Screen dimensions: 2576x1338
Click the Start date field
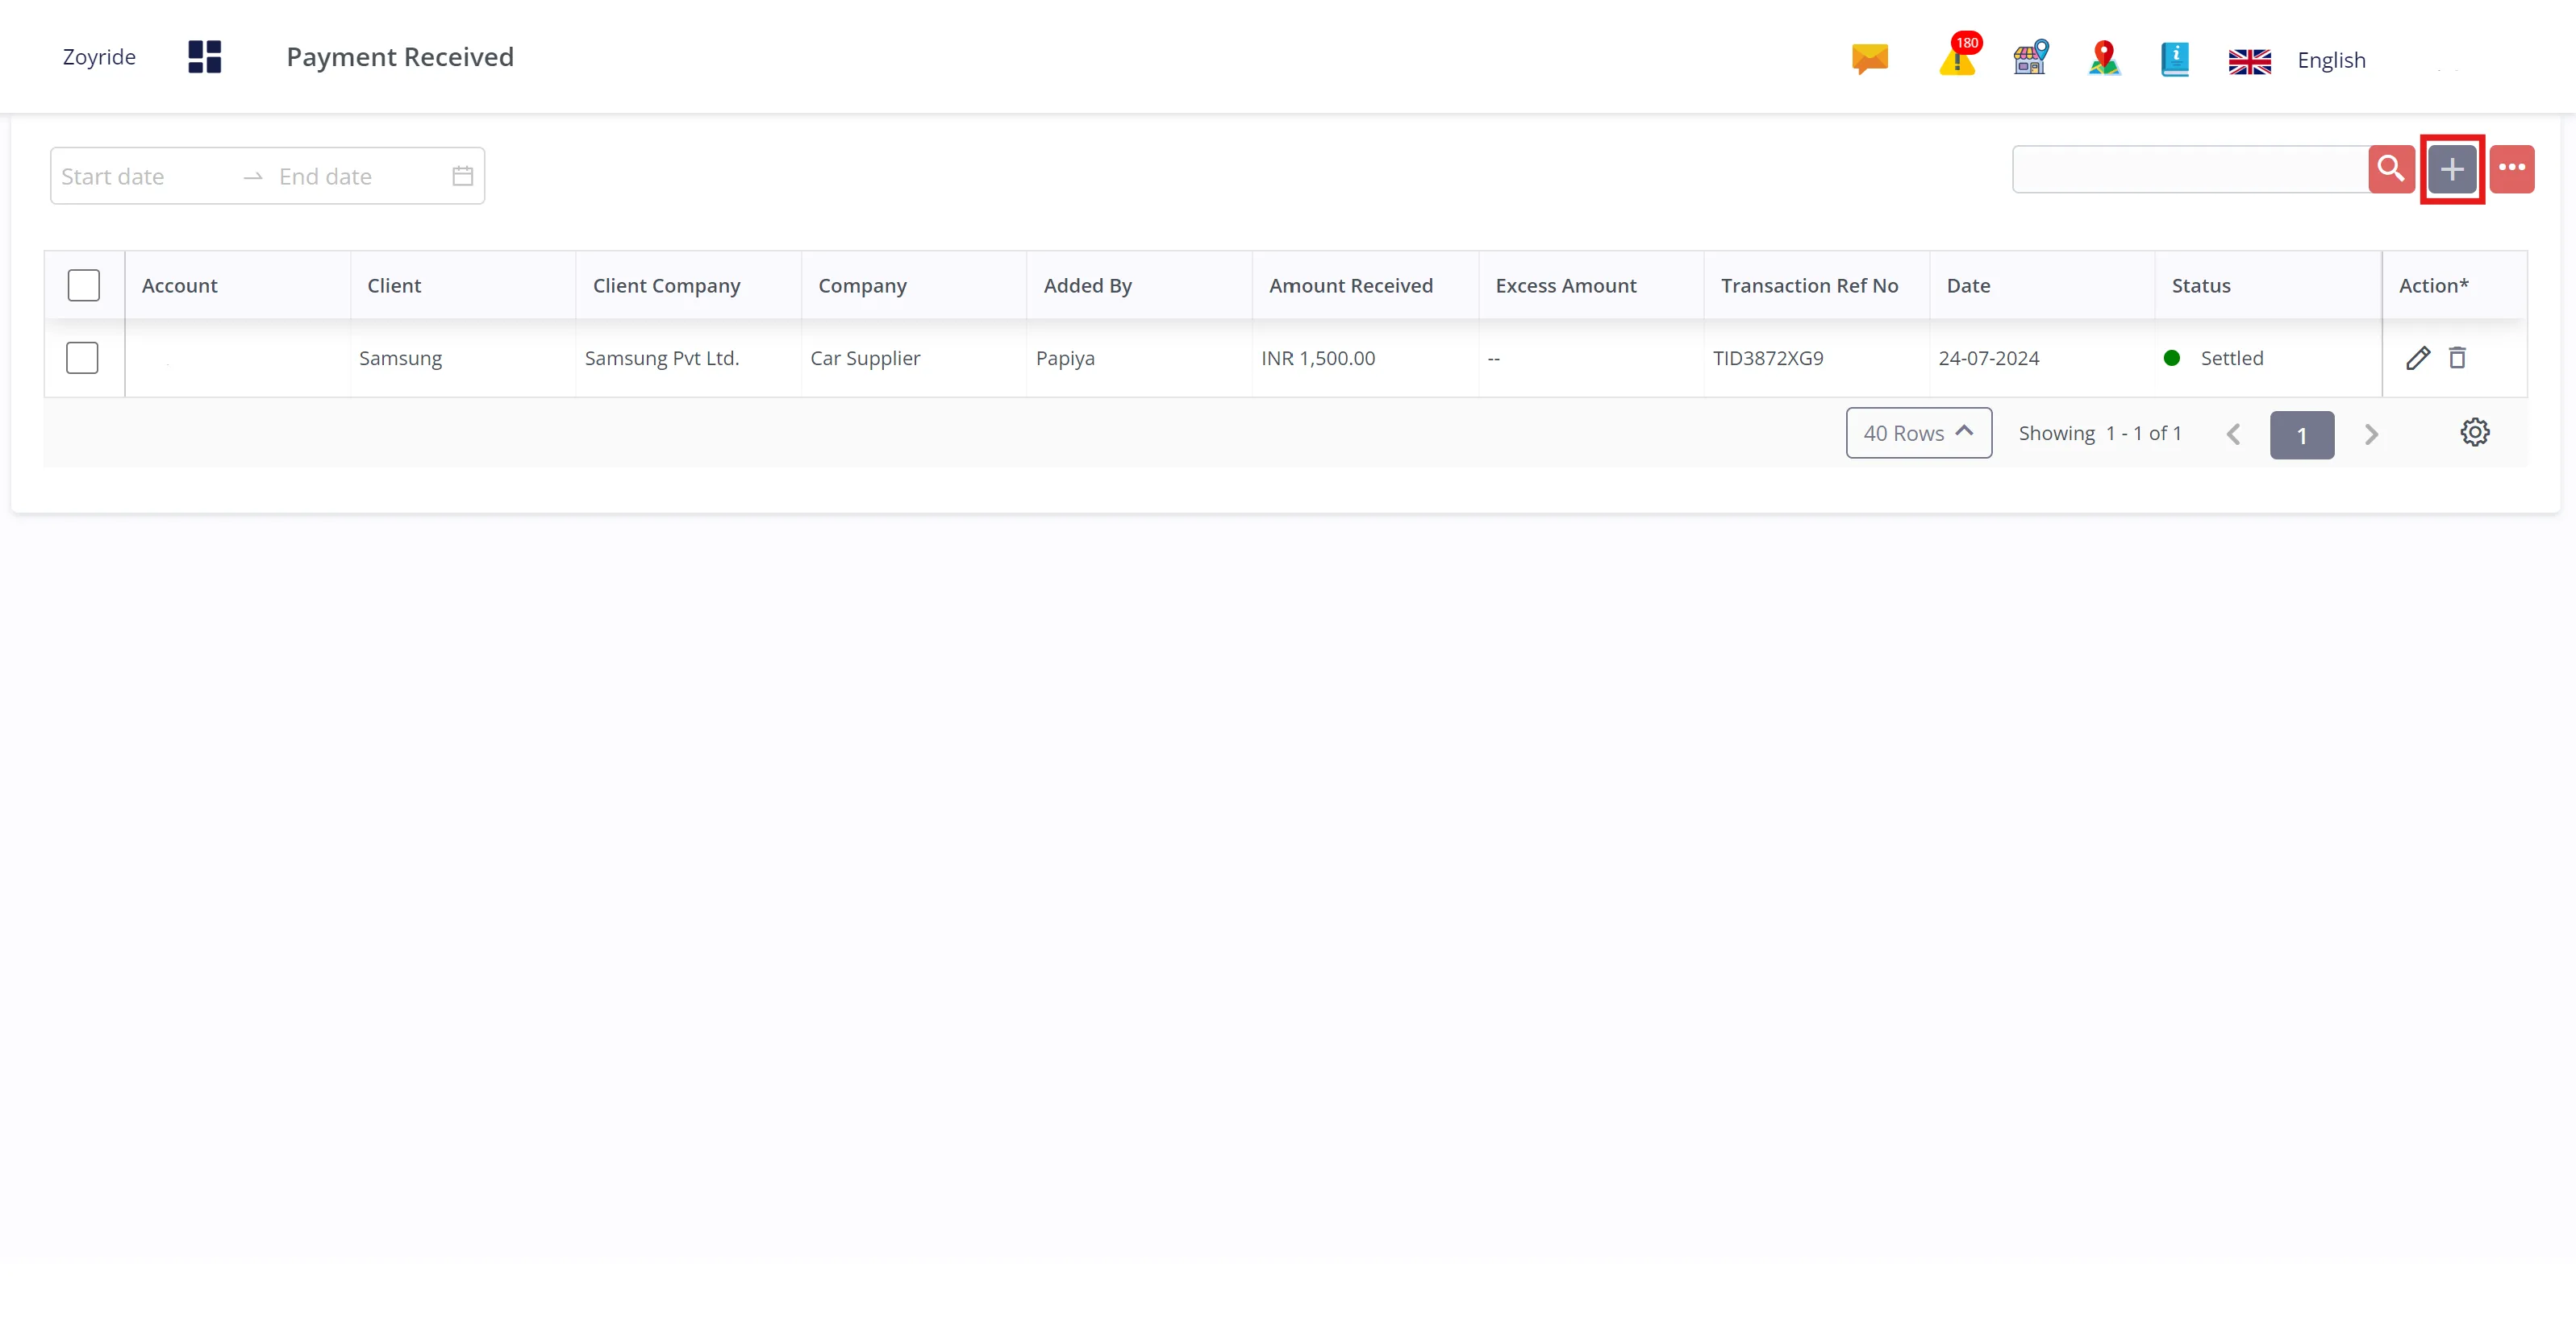point(112,177)
